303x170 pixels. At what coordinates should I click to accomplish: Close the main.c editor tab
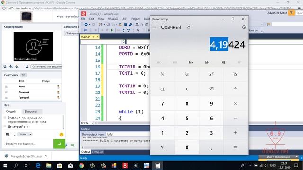(98, 37)
